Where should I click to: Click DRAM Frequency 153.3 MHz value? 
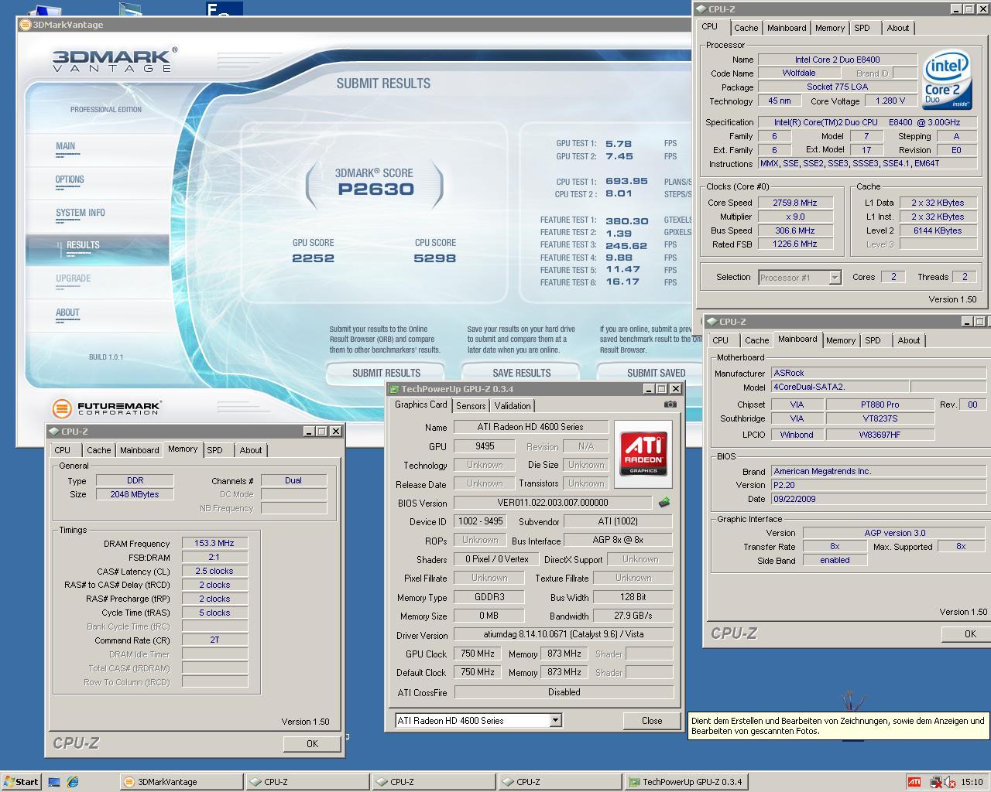click(214, 544)
